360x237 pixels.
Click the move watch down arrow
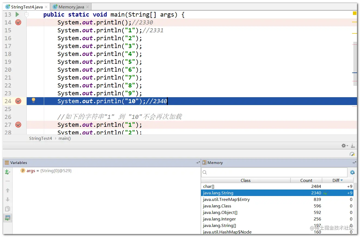(x=8, y=200)
